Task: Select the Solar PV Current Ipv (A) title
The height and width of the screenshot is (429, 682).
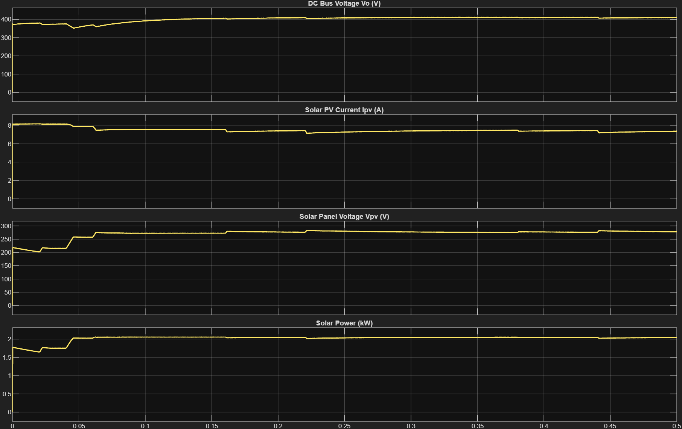Action: pyautogui.click(x=344, y=110)
